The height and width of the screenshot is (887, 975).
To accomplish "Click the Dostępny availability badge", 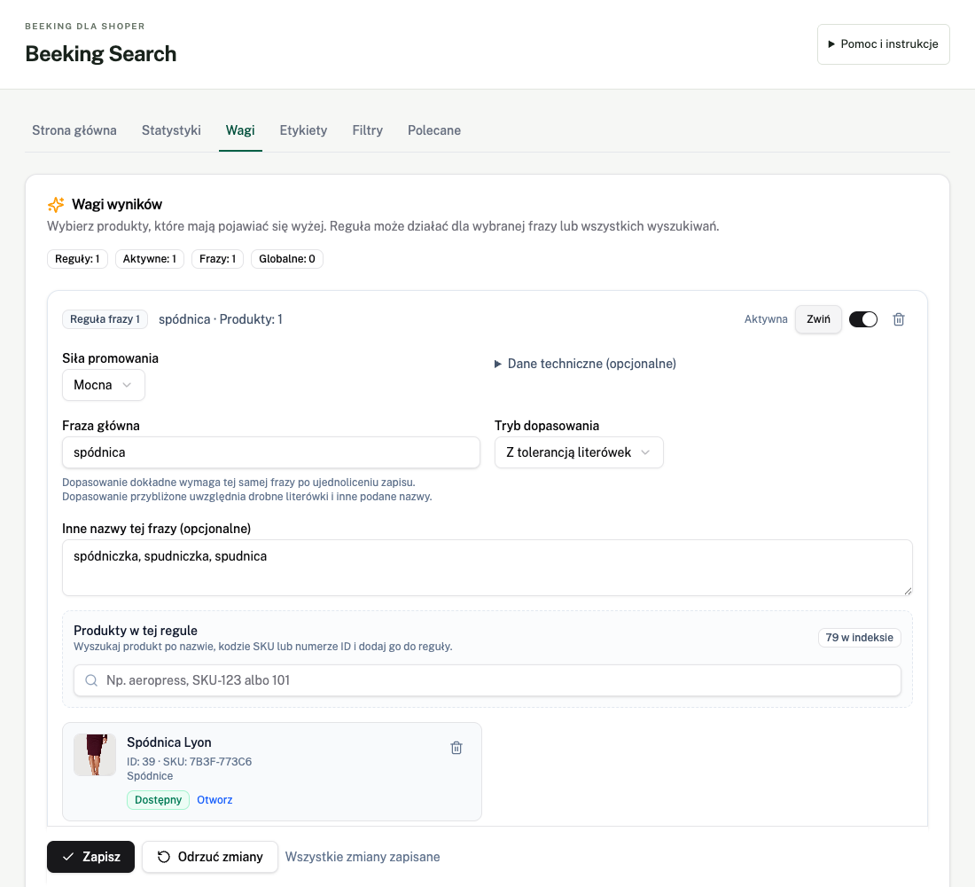I will pyautogui.click(x=158, y=800).
